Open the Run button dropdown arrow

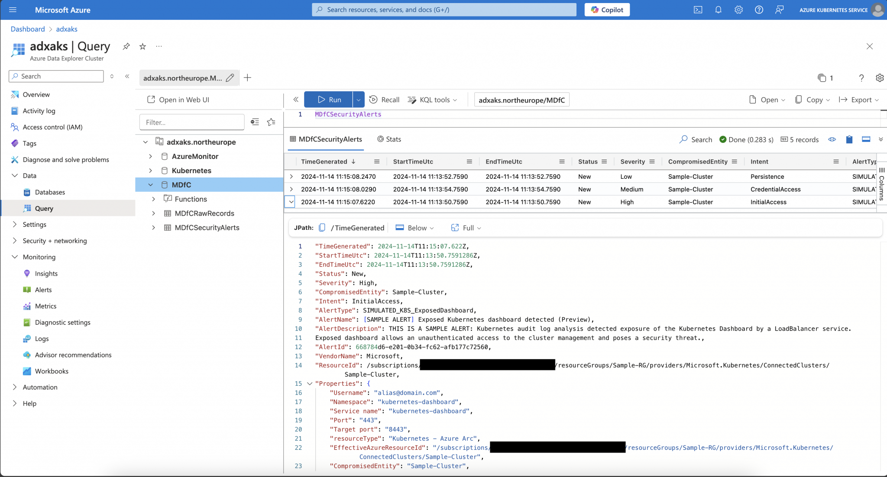coord(358,100)
